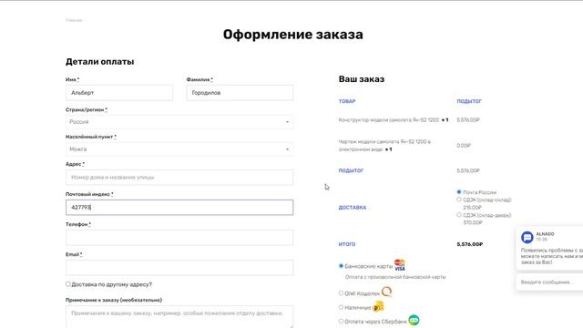
Task: Focus the Телефон input field
Action: point(179,238)
